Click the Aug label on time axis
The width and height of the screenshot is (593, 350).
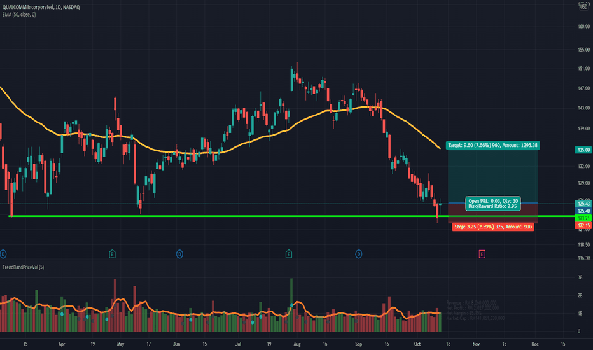click(x=297, y=344)
